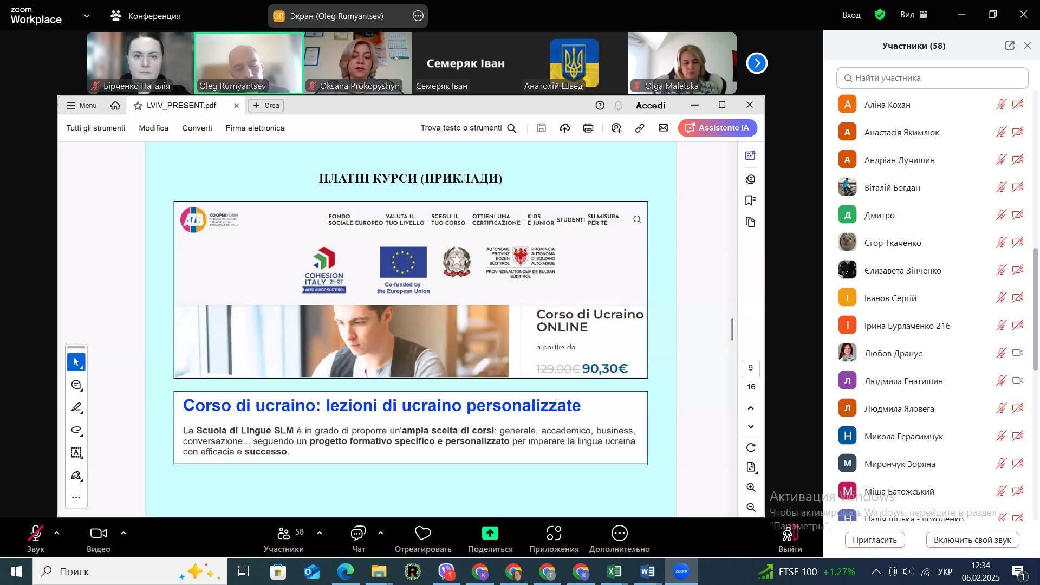Open the Конференция tab
1040x585 pixels.
[146, 16]
